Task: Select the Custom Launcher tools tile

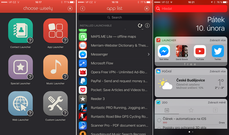Action: 56,103
